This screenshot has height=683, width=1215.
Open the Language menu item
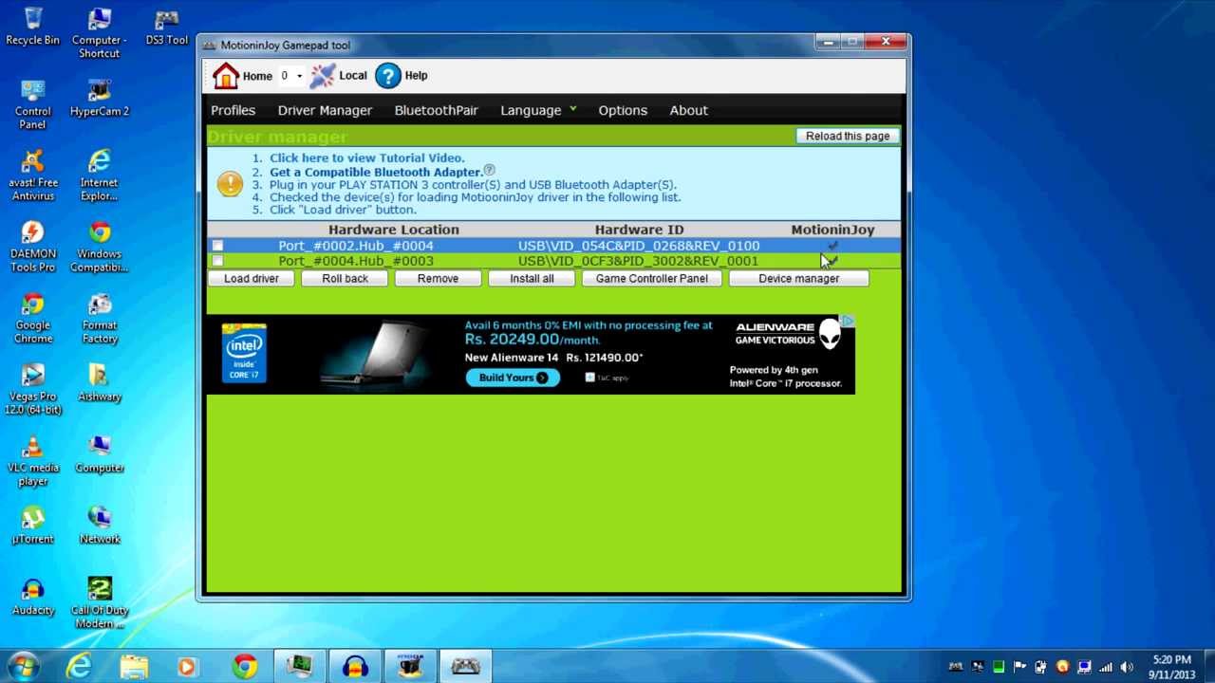pyautogui.click(x=531, y=110)
